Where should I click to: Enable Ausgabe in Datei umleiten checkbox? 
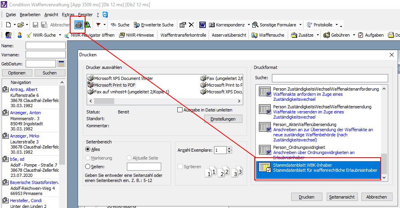point(180,110)
